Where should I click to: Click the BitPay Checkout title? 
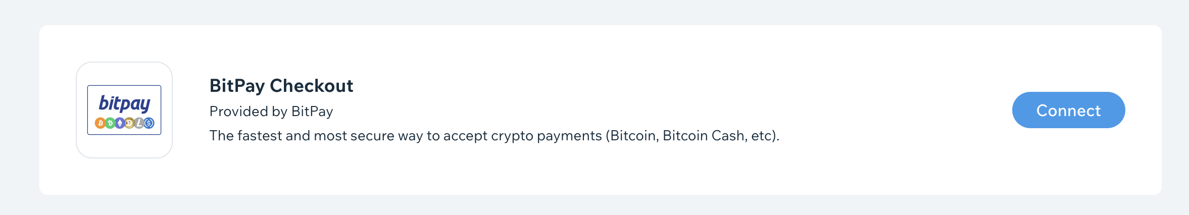[281, 86]
